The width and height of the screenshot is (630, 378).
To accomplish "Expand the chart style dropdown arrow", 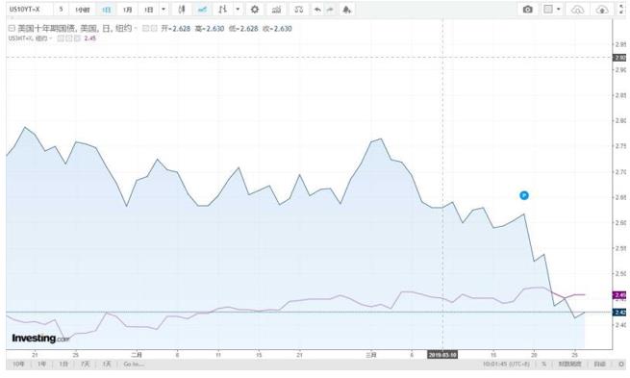I will 238,10.
